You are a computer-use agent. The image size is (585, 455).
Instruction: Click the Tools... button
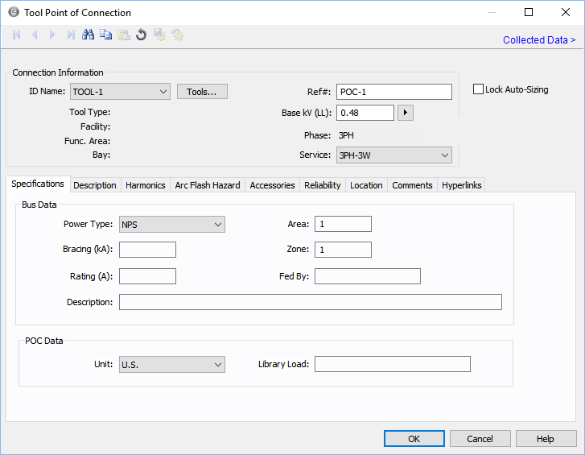coord(202,92)
